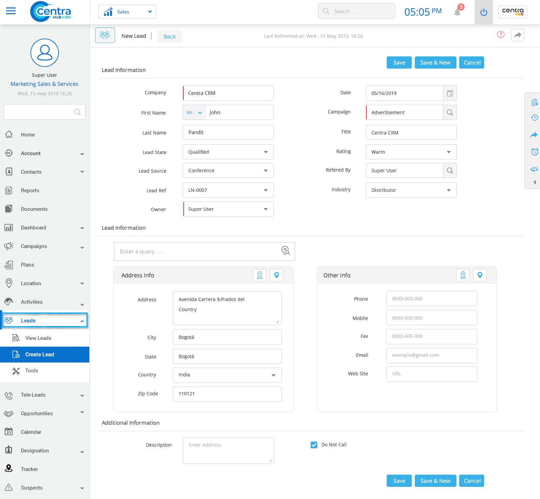Open the Date calendar picker icon

[x=450, y=93]
